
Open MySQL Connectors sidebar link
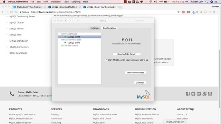19,47
